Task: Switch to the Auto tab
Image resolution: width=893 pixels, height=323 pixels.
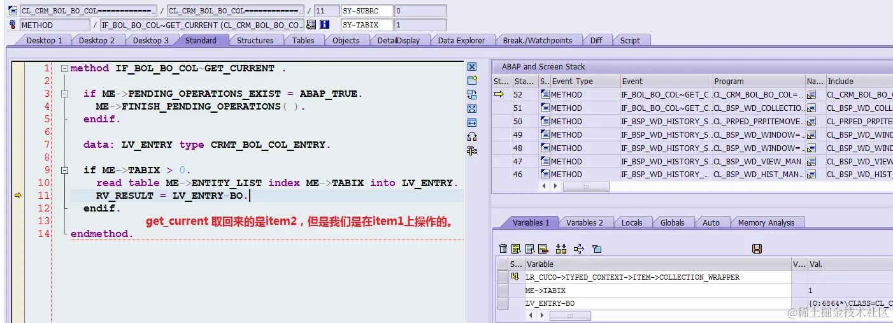Action: click(711, 222)
